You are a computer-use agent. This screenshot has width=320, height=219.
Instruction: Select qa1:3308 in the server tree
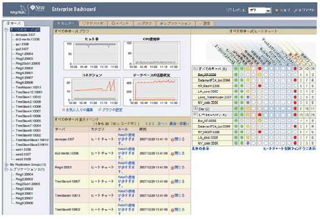tap(22, 44)
